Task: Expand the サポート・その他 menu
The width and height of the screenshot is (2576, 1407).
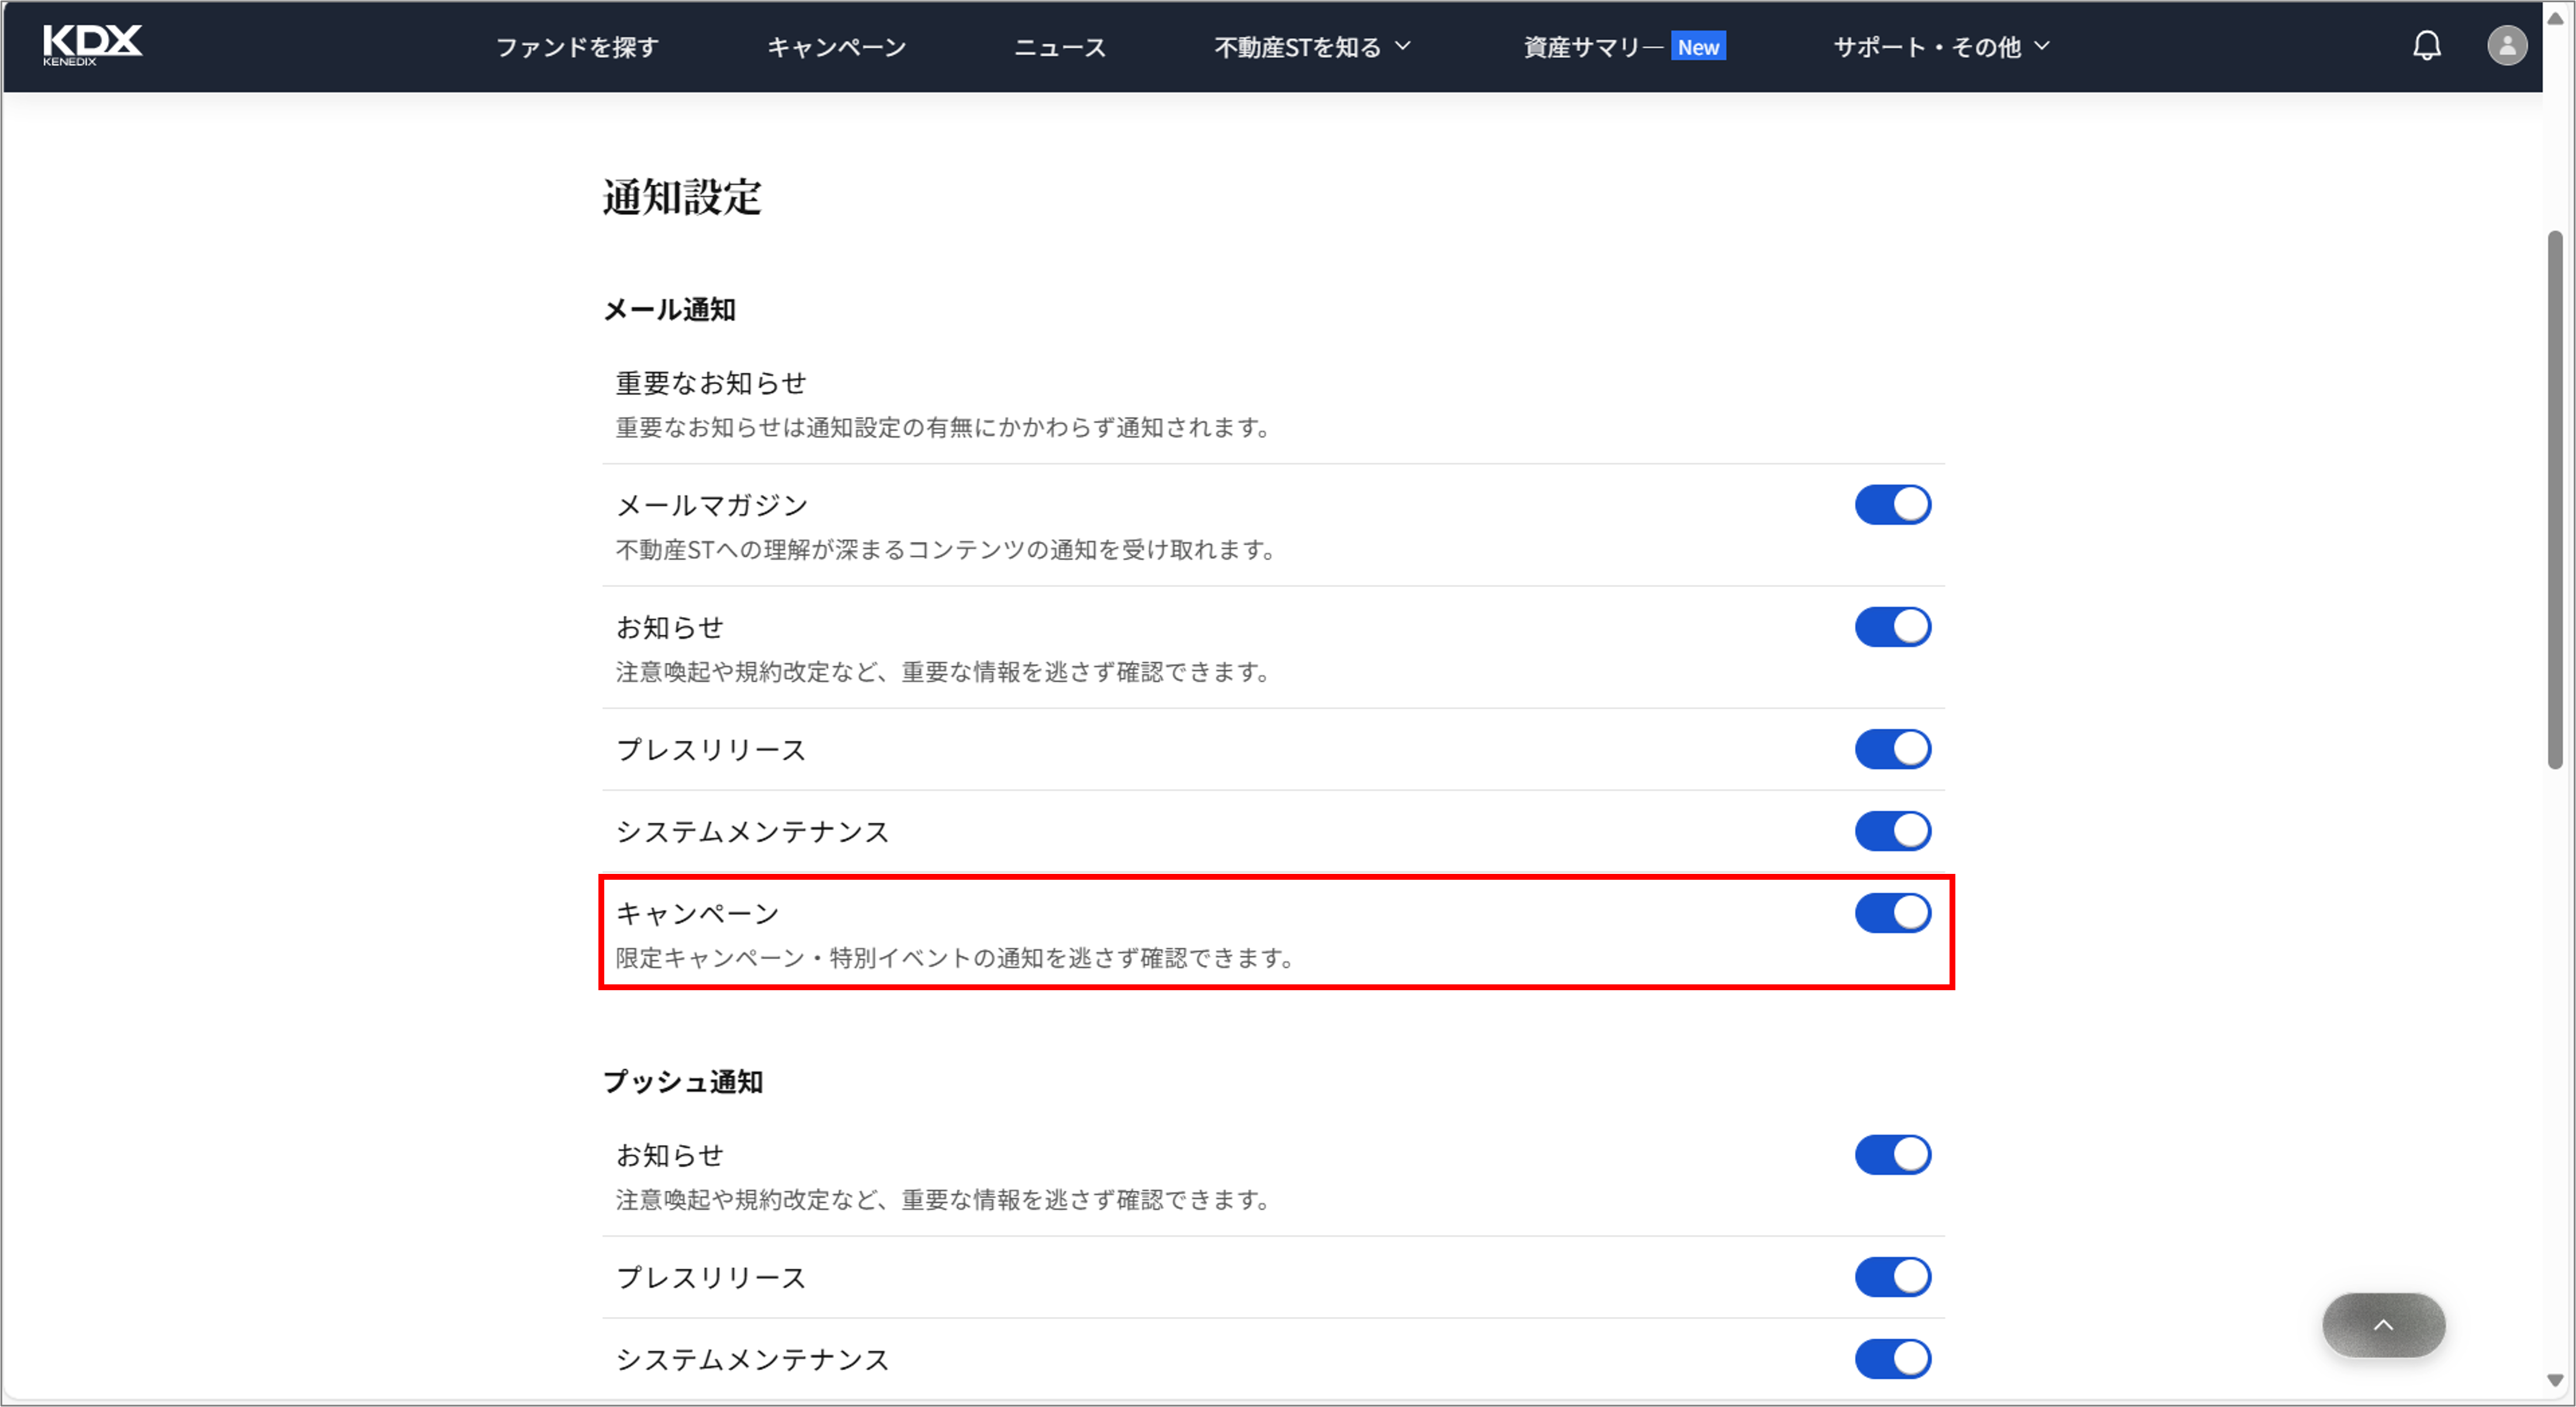Action: coord(1941,47)
